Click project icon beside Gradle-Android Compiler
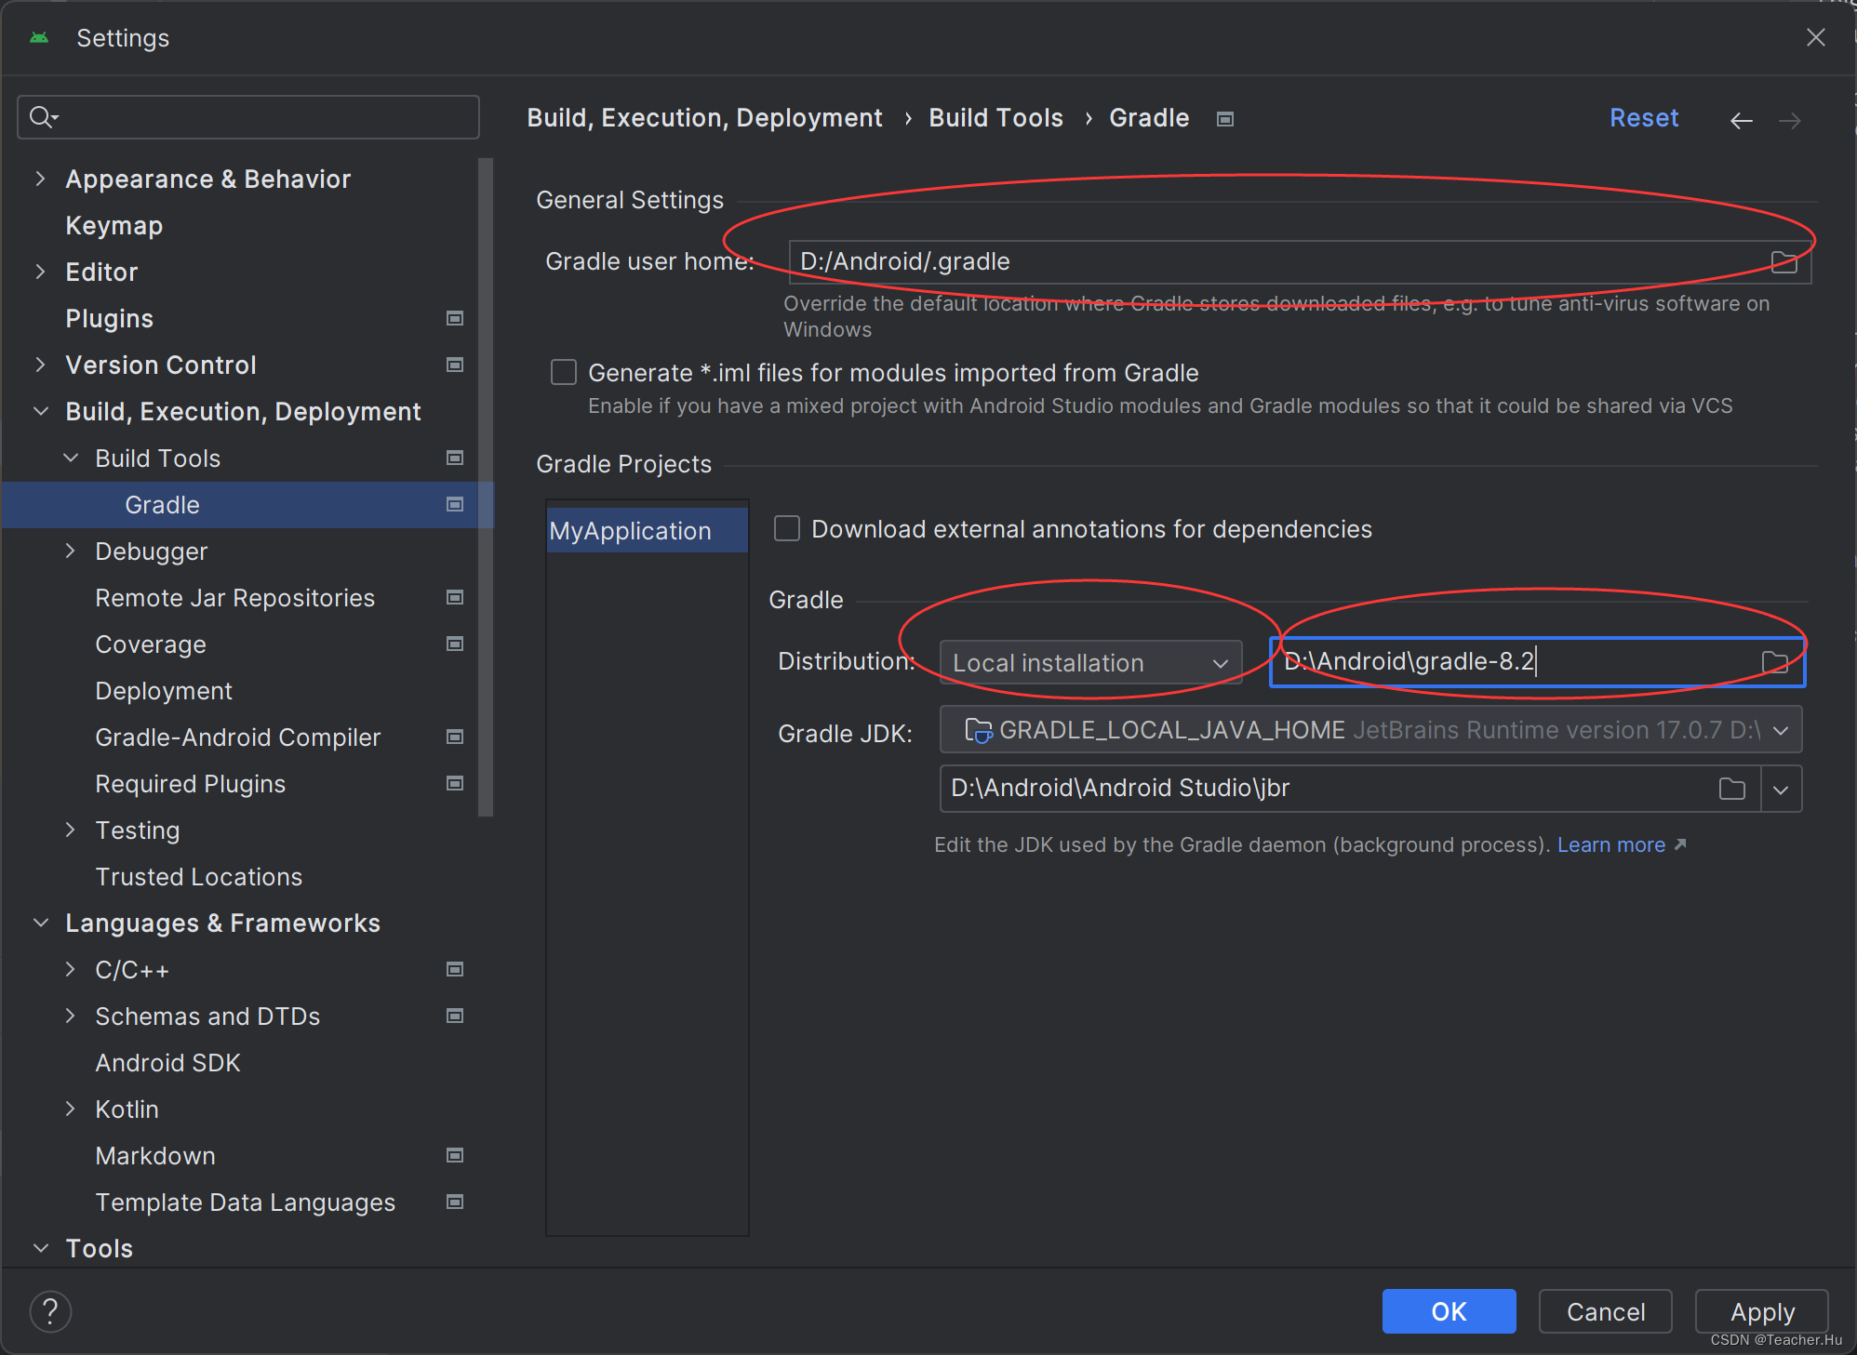Image resolution: width=1857 pixels, height=1355 pixels. click(x=455, y=737)
